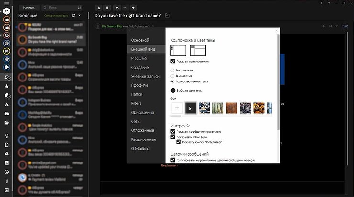The height and width of the screenshot is (197, 354).
Task: Open the "Payment review Mailbird" email in list
Action: point(51,177)
